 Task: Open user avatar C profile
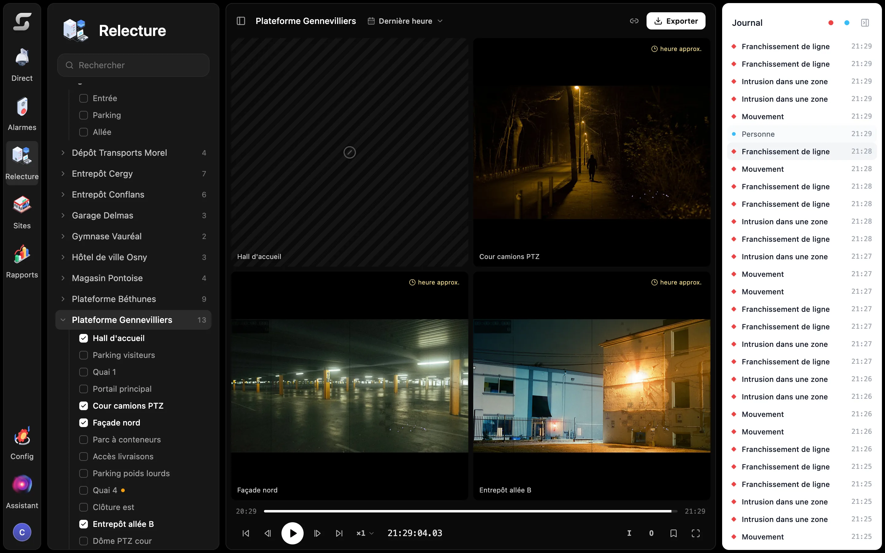click(x=22, y=532)
